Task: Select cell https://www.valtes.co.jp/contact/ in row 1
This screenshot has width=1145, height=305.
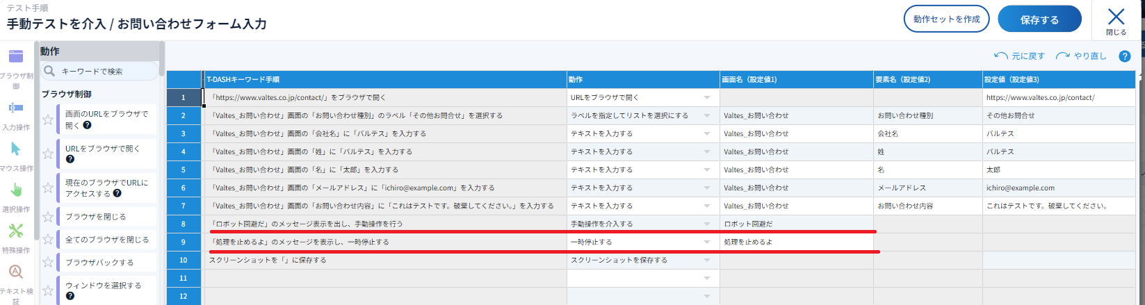Action: pos(1059,98)
